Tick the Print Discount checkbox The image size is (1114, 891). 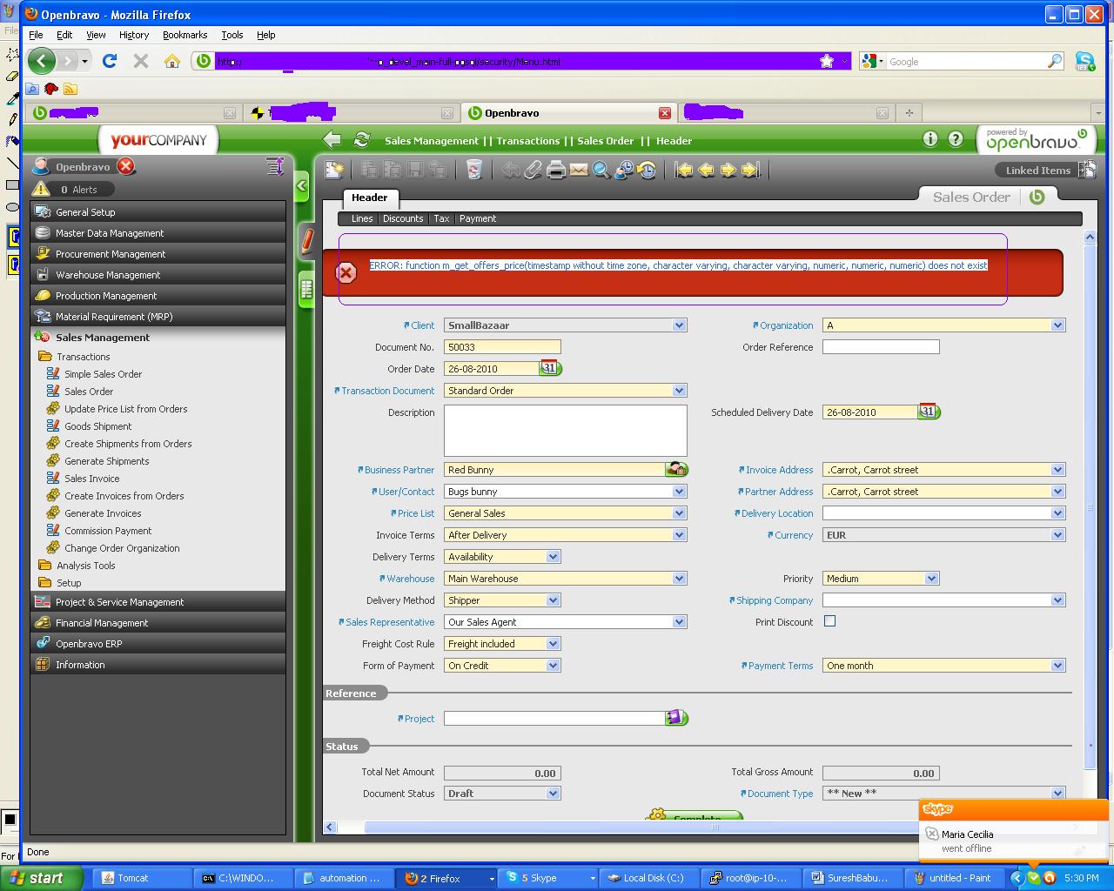coord(830,621)
